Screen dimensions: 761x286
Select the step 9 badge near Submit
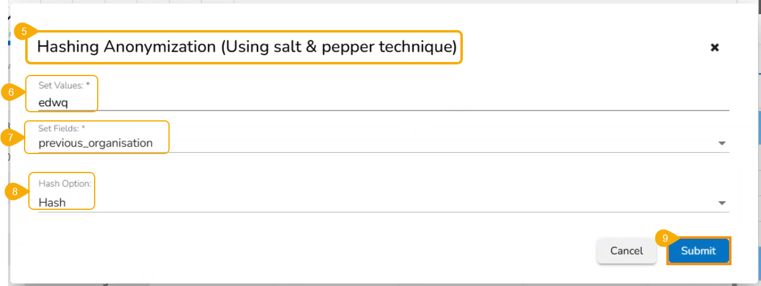point(664,236)
